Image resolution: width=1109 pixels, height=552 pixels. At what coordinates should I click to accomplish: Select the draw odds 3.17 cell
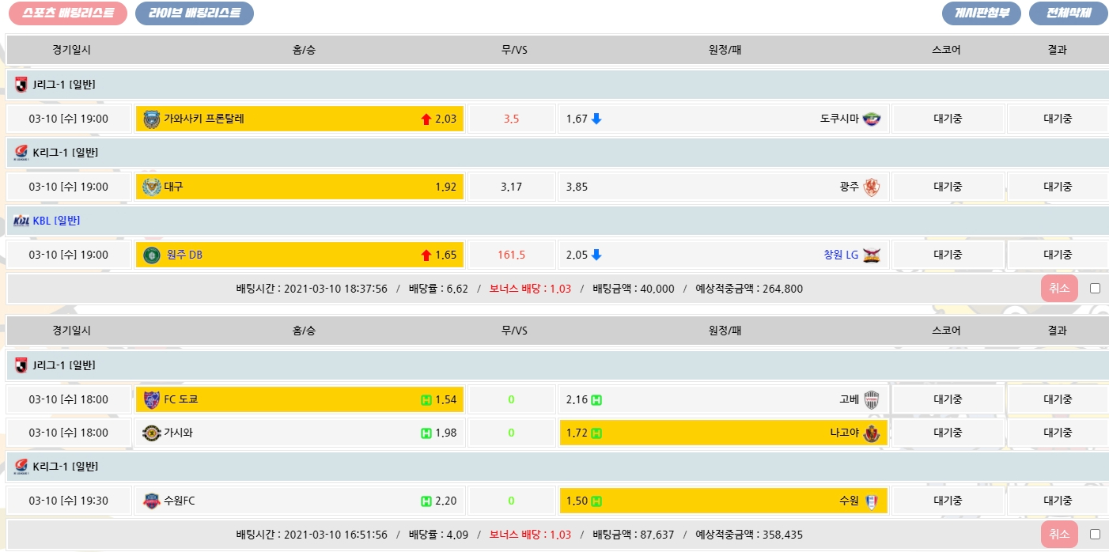(x=511, y=187)
